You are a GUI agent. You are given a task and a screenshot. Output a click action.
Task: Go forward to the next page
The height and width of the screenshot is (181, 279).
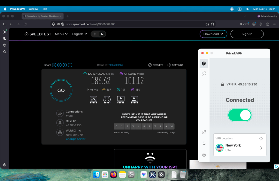click(18, 24)
